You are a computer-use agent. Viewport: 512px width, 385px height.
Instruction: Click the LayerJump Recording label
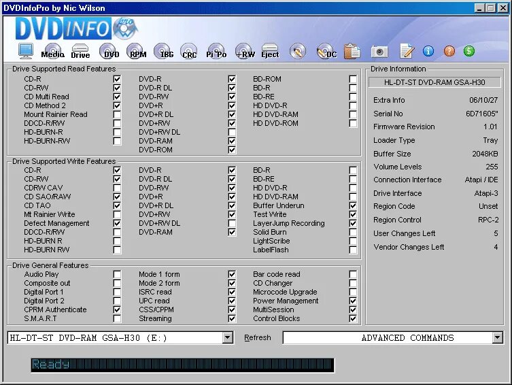click(x=289, y=223)
